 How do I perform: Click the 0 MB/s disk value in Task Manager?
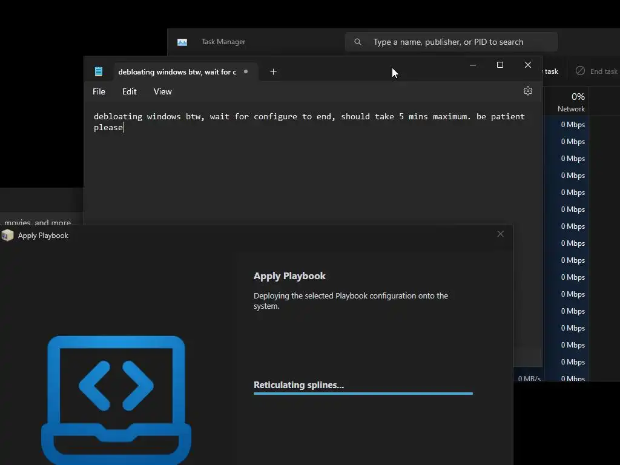click(529, 378)
